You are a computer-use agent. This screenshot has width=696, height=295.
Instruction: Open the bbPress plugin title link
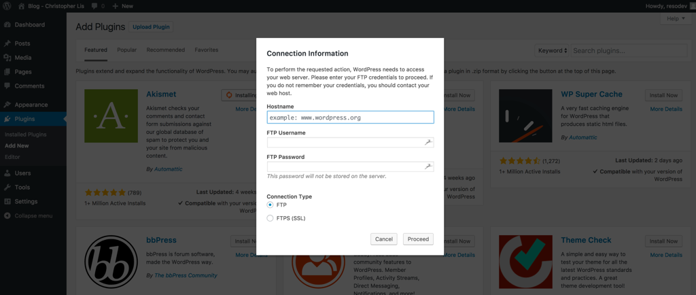(161, 240)
